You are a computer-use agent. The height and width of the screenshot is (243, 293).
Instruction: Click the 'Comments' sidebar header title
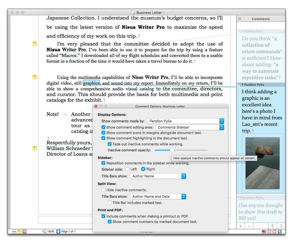click(x=261, y=19)
